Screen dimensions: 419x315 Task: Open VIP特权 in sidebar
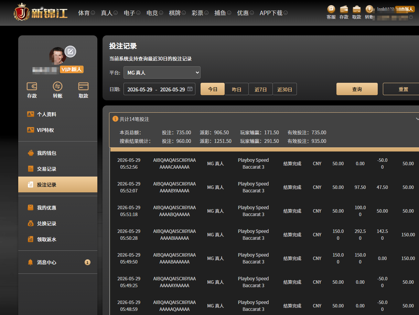click(58, 130)
